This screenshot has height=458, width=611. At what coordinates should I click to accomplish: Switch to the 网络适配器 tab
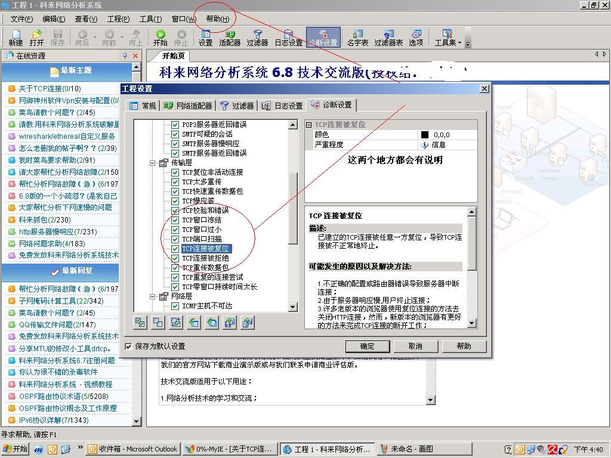[x=188, y=106]
